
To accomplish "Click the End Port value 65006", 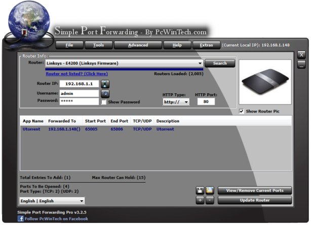I will point(116,129).
